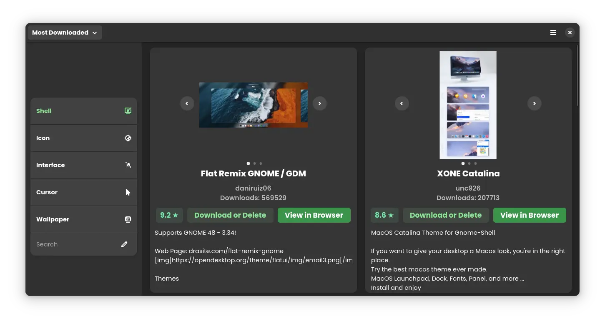Show previous image of XONE Catalina
Viewport: 605px width, 324px height.
pos(402,103)
